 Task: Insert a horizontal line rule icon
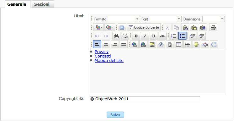coord(187,44)
